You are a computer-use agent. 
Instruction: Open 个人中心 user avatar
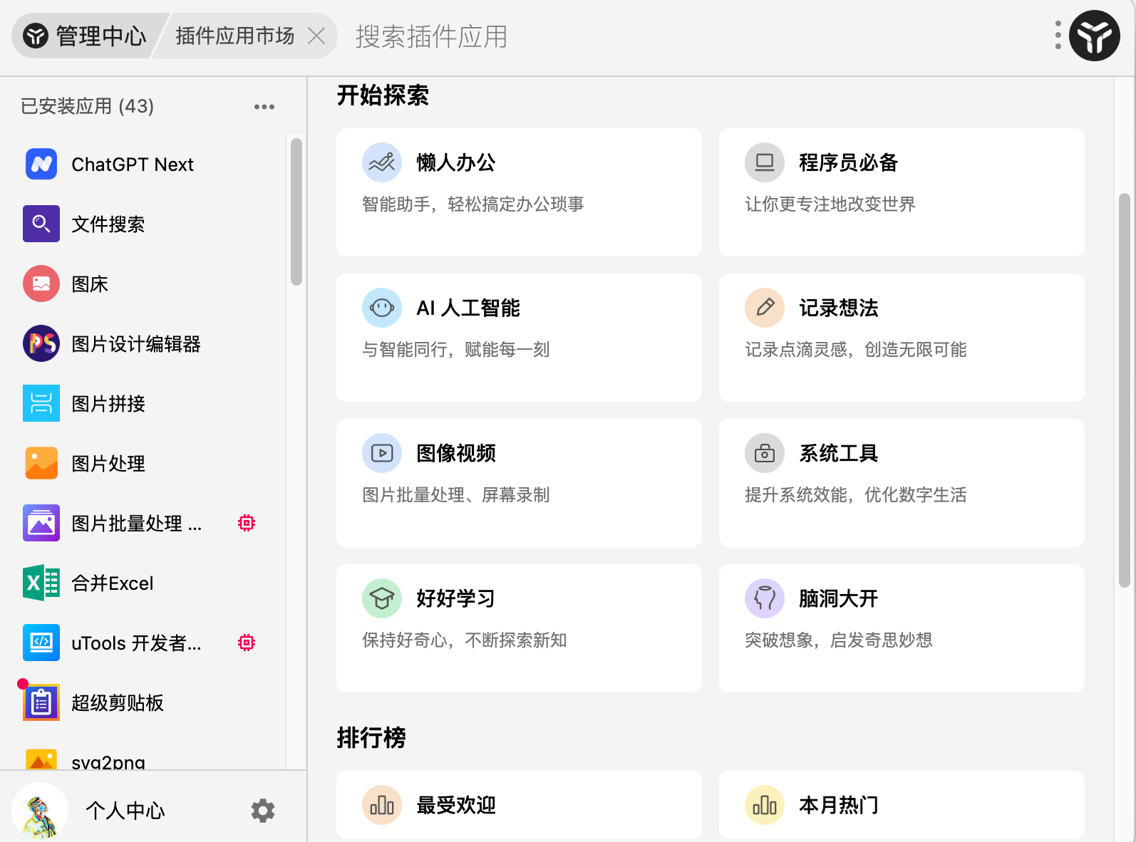pos(40,811)
